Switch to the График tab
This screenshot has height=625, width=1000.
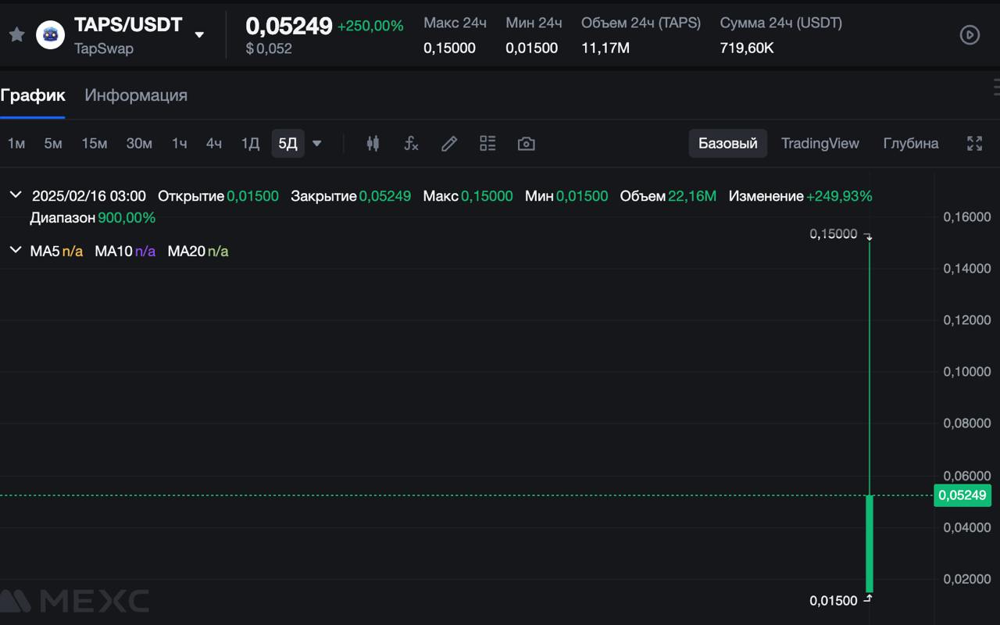(33, 95)
